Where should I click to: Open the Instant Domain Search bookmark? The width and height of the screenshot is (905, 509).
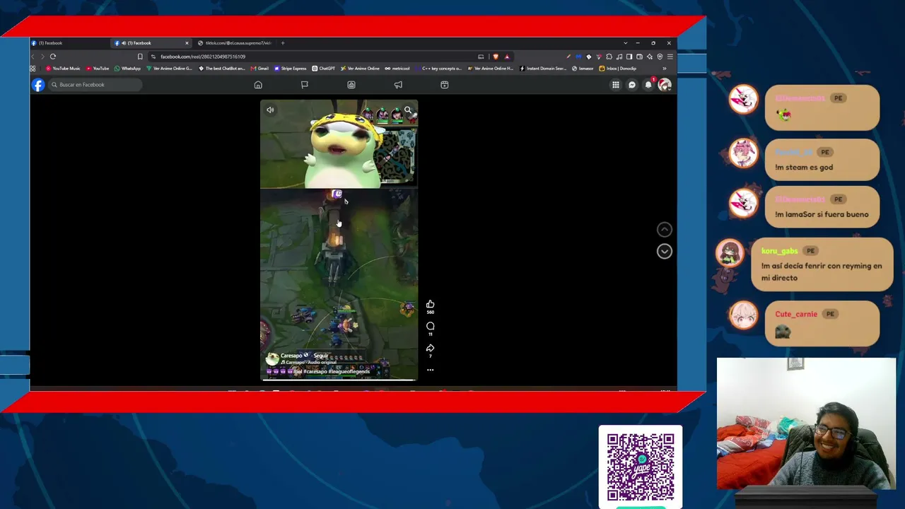click(x=543, y=69)
